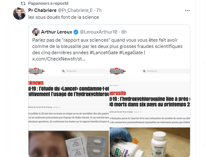Click the magnifier icon in right screenshot
Screen dimensions: 206x157
(144, 71)
